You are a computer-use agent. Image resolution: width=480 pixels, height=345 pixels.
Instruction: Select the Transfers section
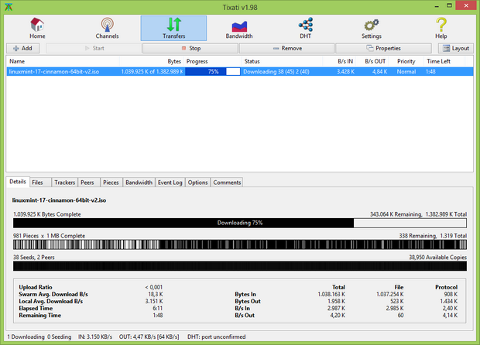tap(173, 28)
